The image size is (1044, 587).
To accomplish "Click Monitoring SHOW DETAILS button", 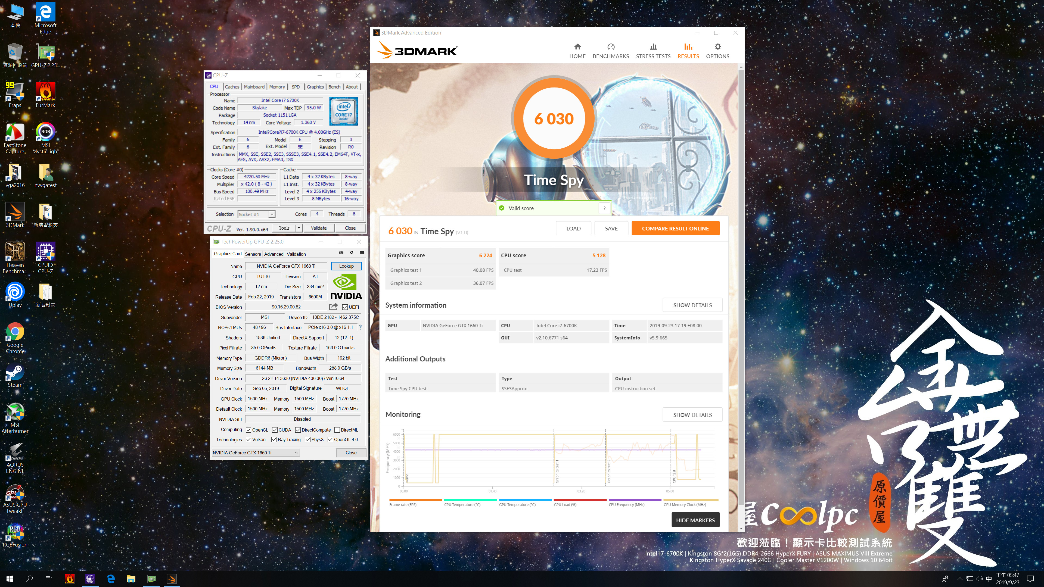I will pos(692,415).
